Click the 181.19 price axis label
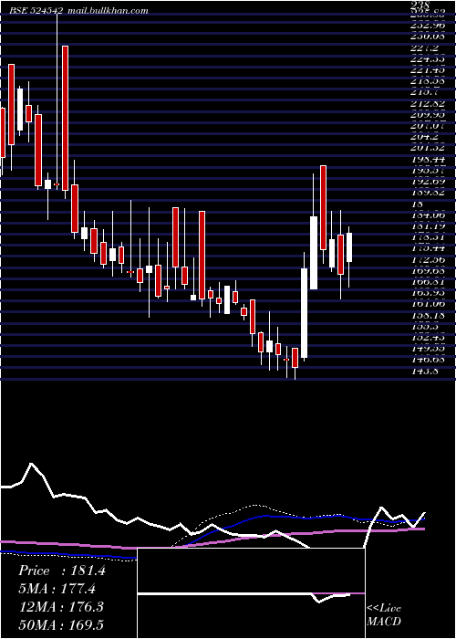The height and width of the screenshot is (639, 456). [x=427, y=225]
